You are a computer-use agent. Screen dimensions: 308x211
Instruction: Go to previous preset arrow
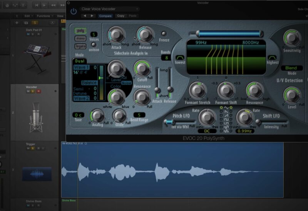[85, 16]
